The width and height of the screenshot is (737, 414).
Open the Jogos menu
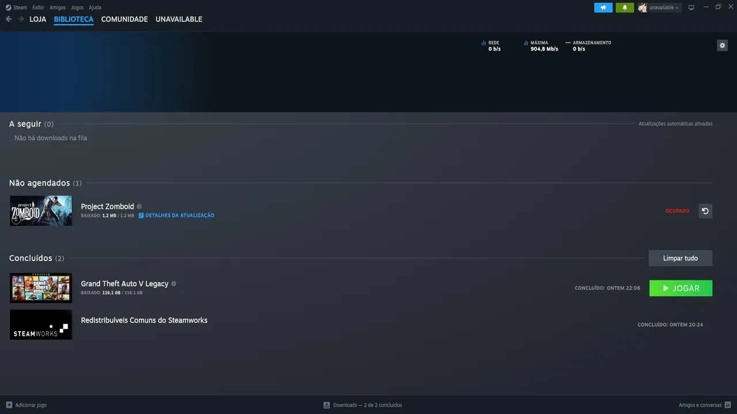click(77, 7)
